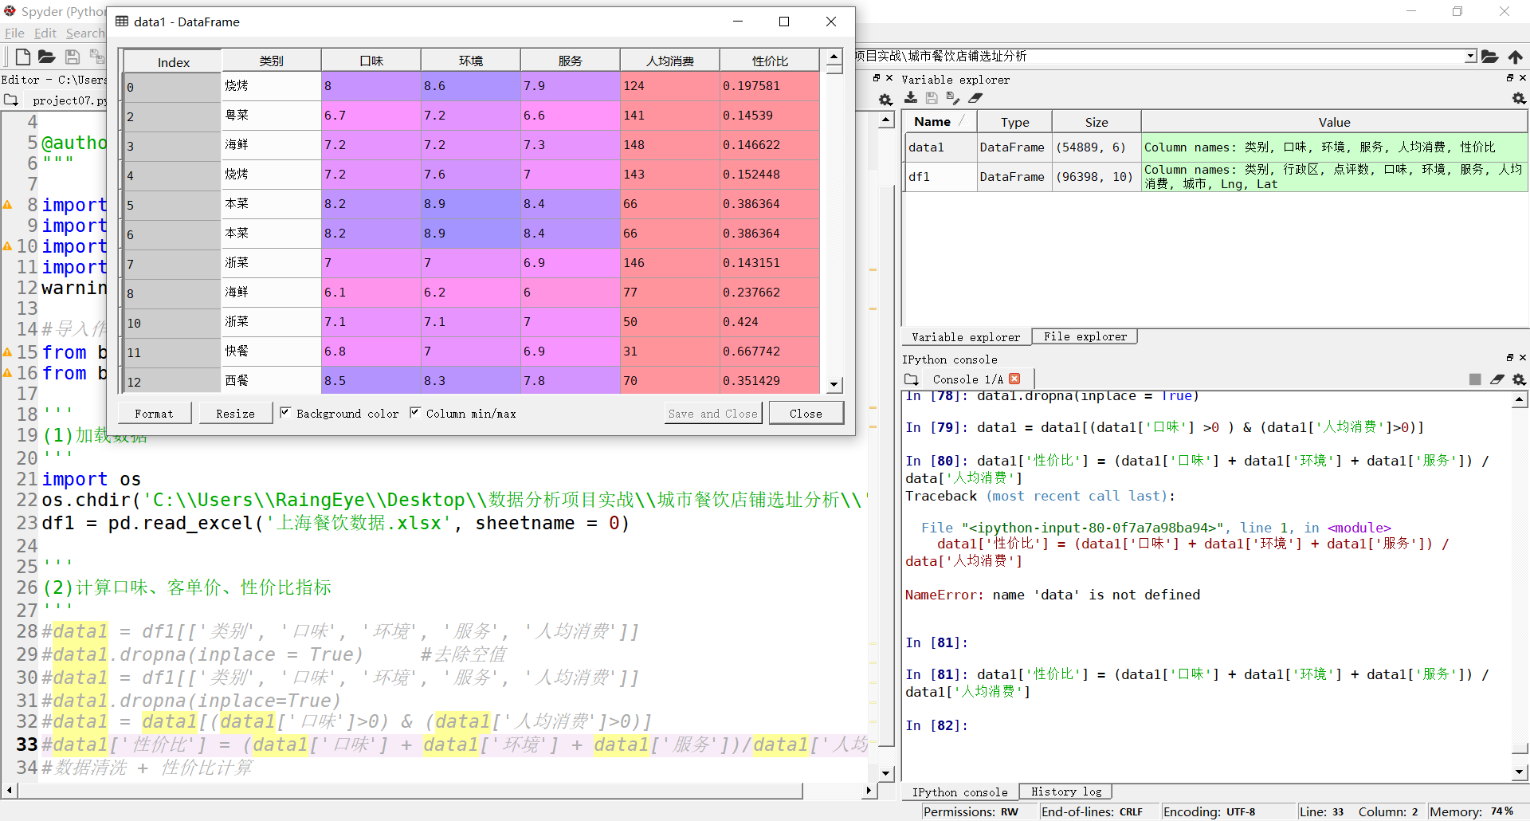Open the editor tab list dropdown
Image resolution: width=1530 pixels, height=821 pixels.
(11, 100)
